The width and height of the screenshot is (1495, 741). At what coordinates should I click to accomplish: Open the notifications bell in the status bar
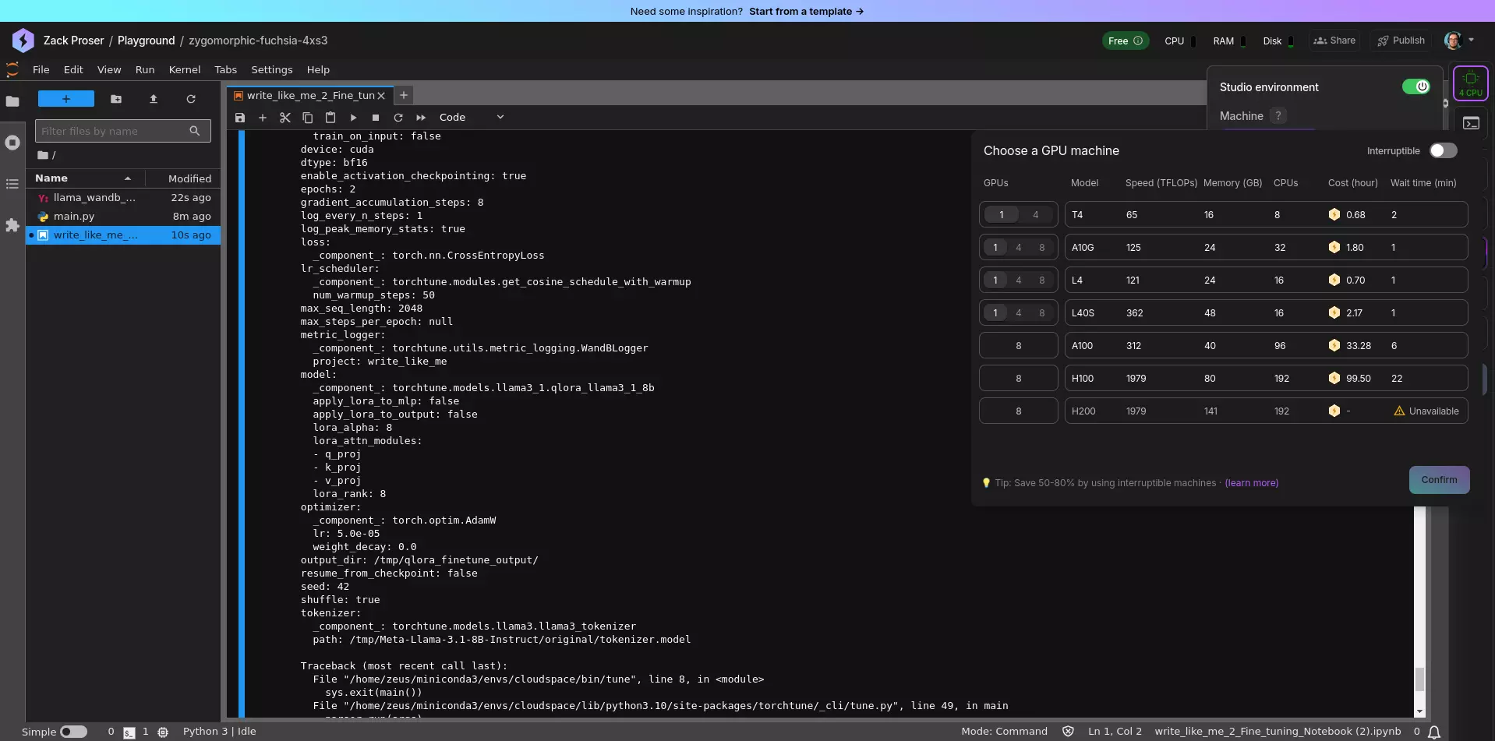(x=1433, y=731)
